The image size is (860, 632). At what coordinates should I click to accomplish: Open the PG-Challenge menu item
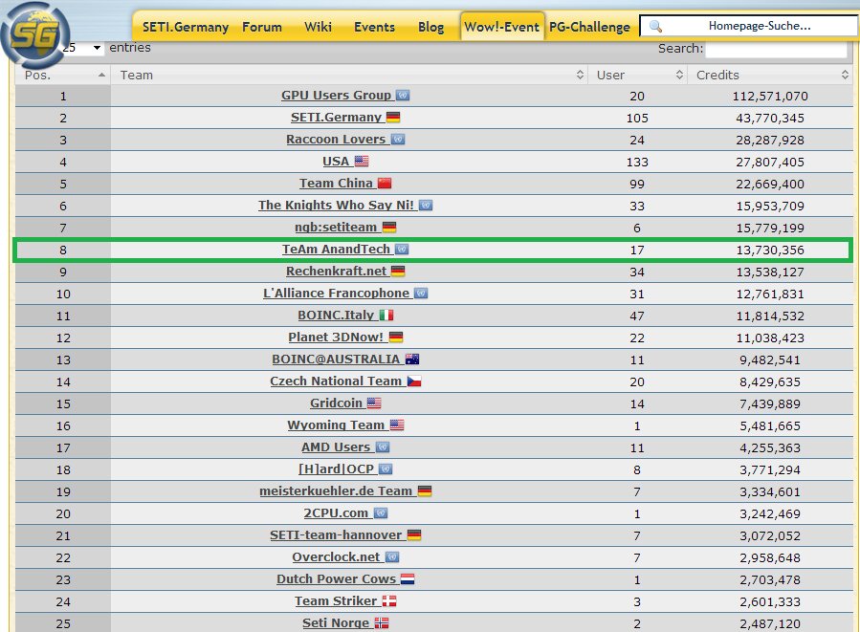(589, 27)
